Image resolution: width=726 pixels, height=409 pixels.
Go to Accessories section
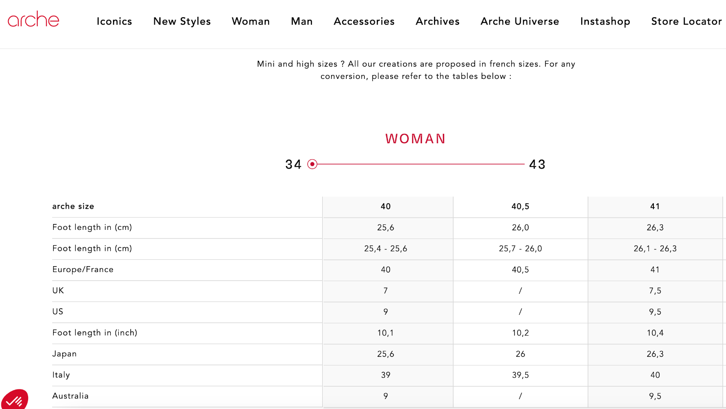[x=364, y=21]
